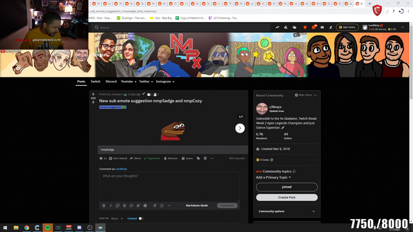Open the Posts tab
The image size is (413, 232).
tap(81, 82)
